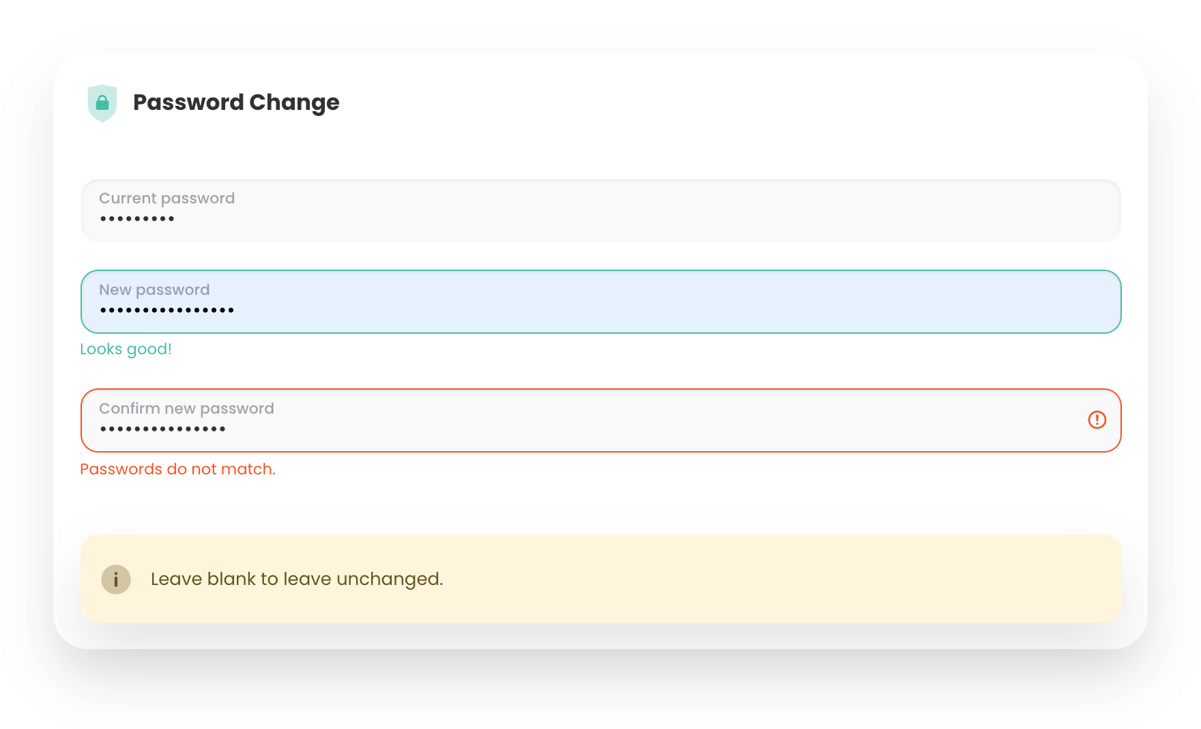Viewport: 1201px width, 729px height.
Task: Click the green padlock inside the shield
Action: click(102, 103)
